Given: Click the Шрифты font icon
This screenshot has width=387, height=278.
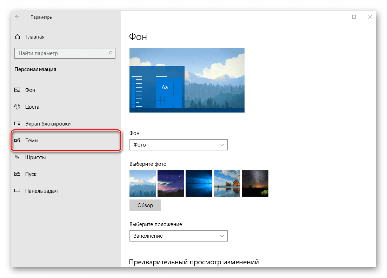Looking at the screenshot, I should click(17, 157).
